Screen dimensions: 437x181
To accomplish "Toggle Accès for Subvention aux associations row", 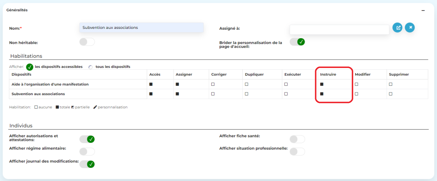I will pyautogui.click(x=151, y=94).
